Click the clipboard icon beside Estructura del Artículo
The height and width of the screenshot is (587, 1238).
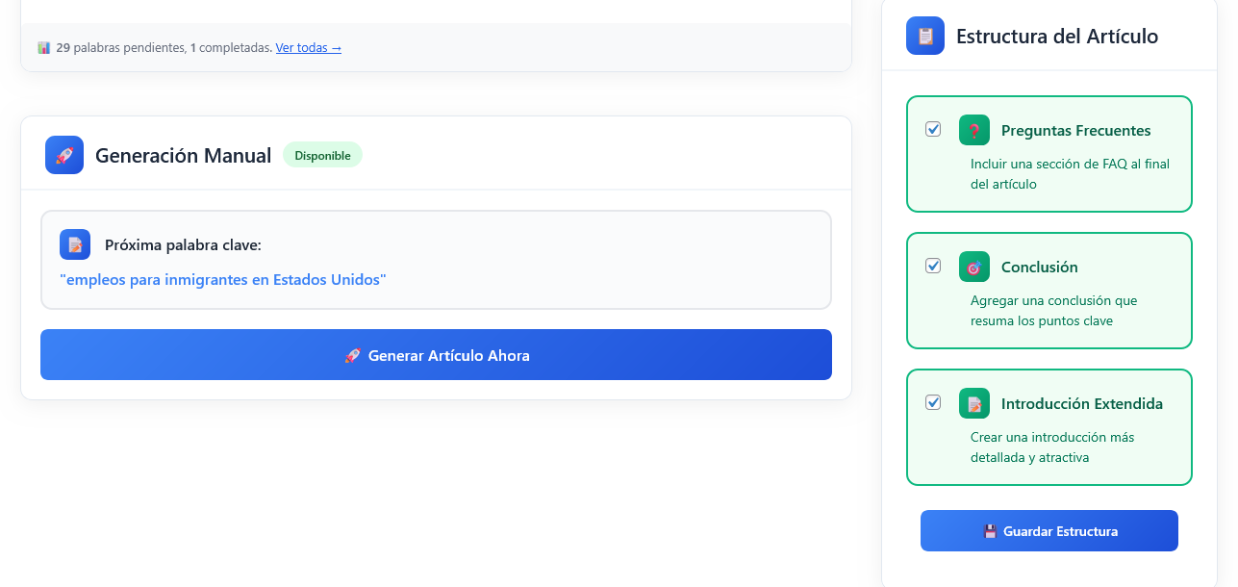[925, 36]
